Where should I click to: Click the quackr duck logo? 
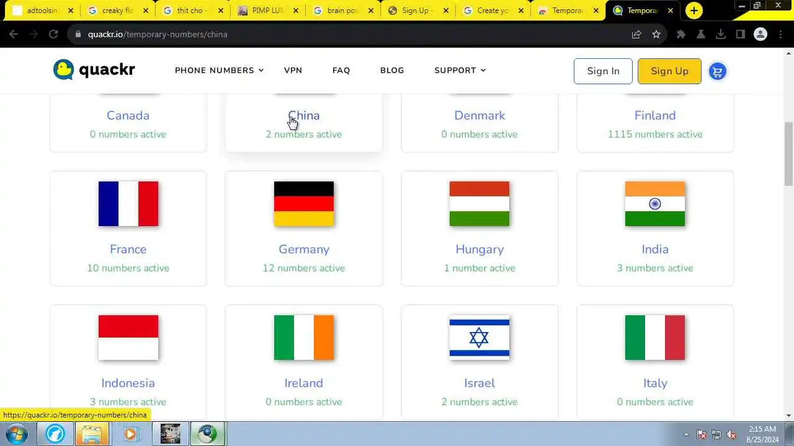94,70
